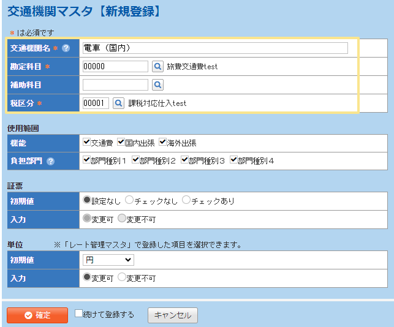Open the 円 unit dropdown
The height and width of the screenshot is (327, 394).
(108, 260)
